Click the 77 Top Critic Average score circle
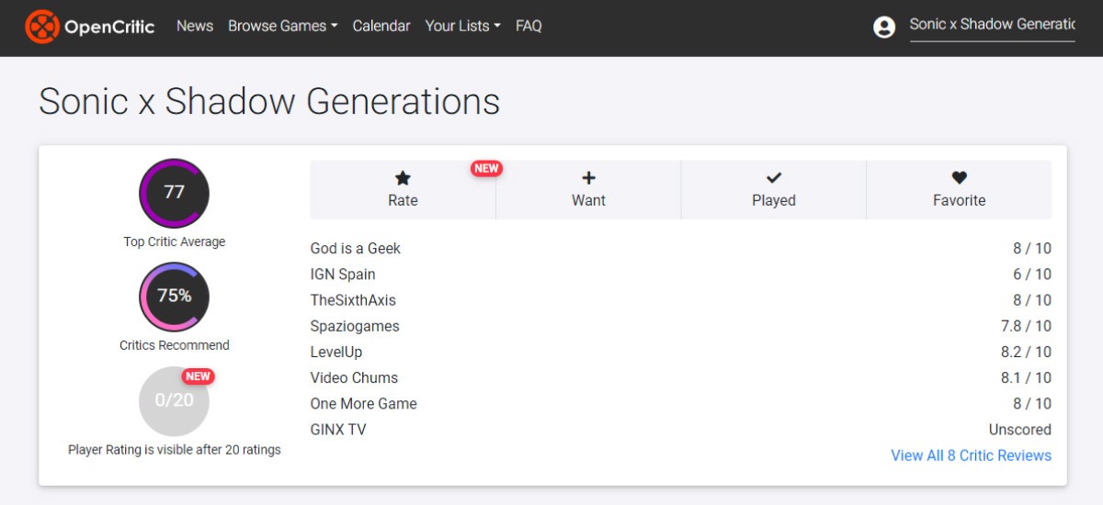Screen dimensions: 1103x505 coord(175,193)
